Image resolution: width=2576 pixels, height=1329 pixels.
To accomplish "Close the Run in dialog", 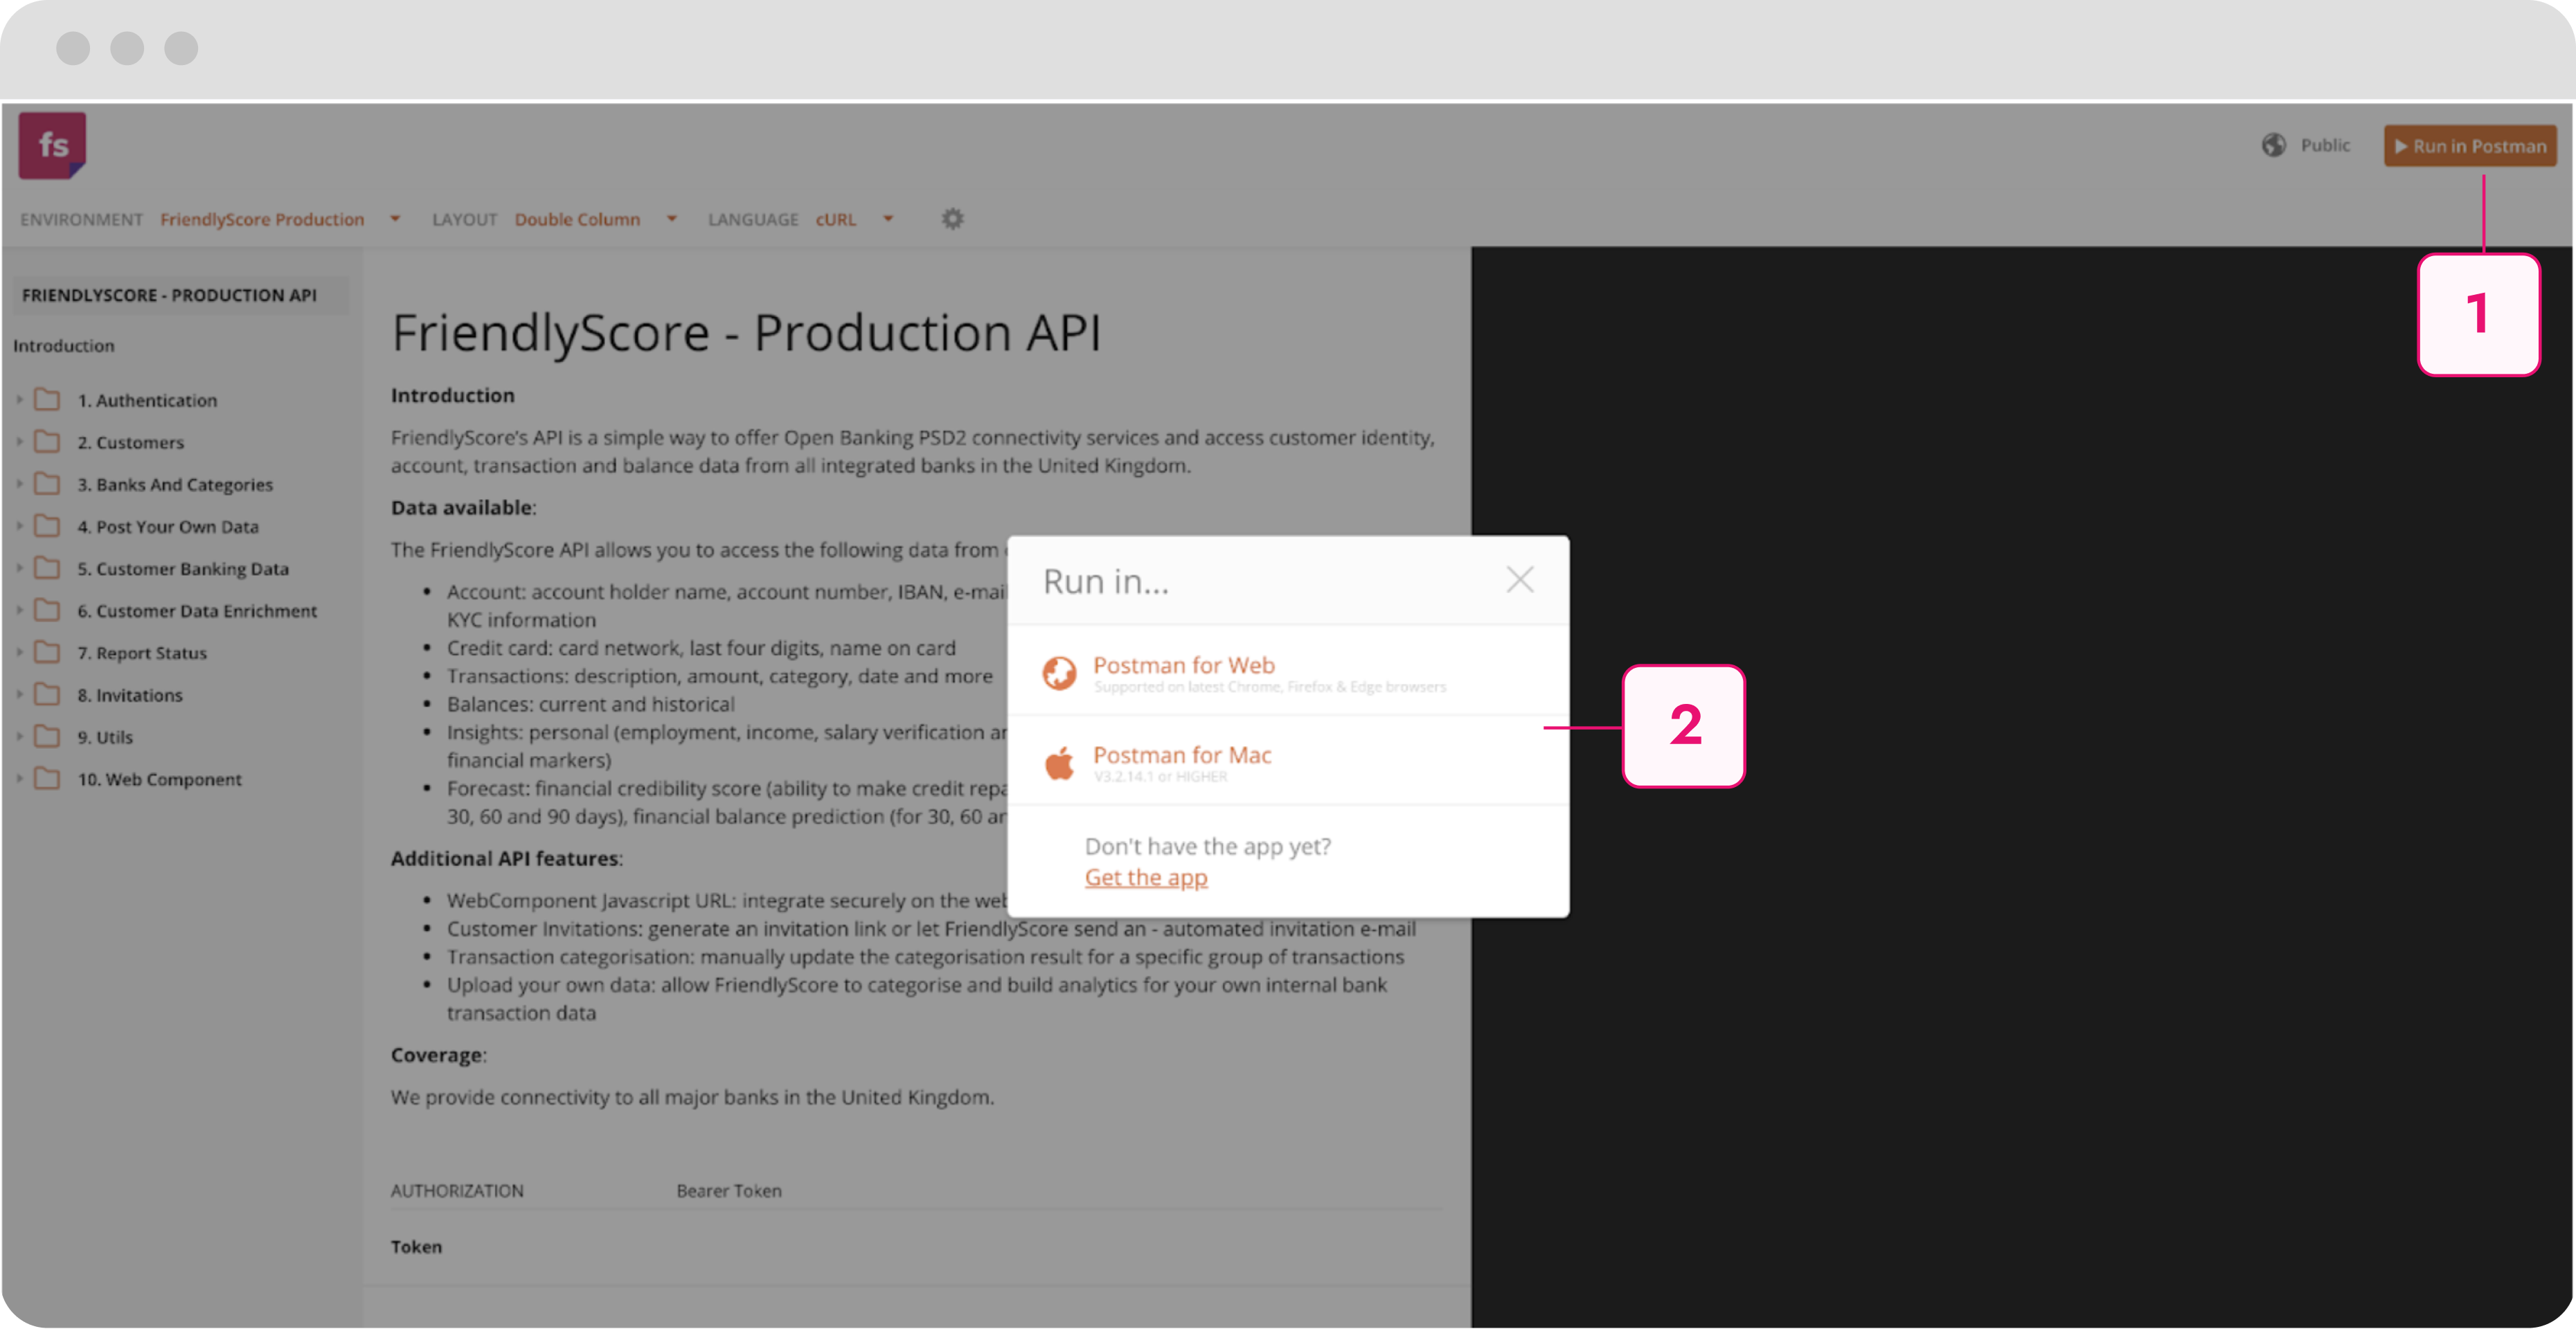I will (x=1520, y=579).
